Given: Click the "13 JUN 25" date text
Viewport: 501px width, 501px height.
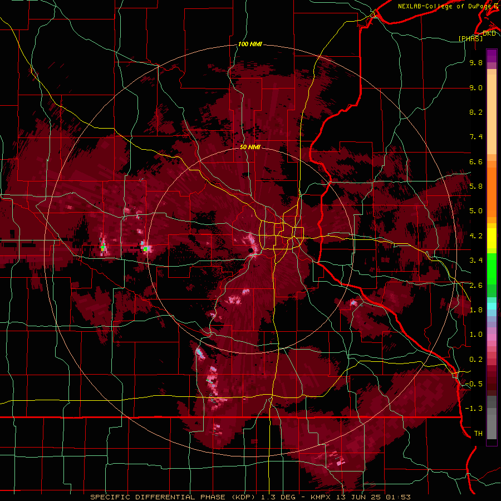Looking at the screenshot, I should [359, 497].
